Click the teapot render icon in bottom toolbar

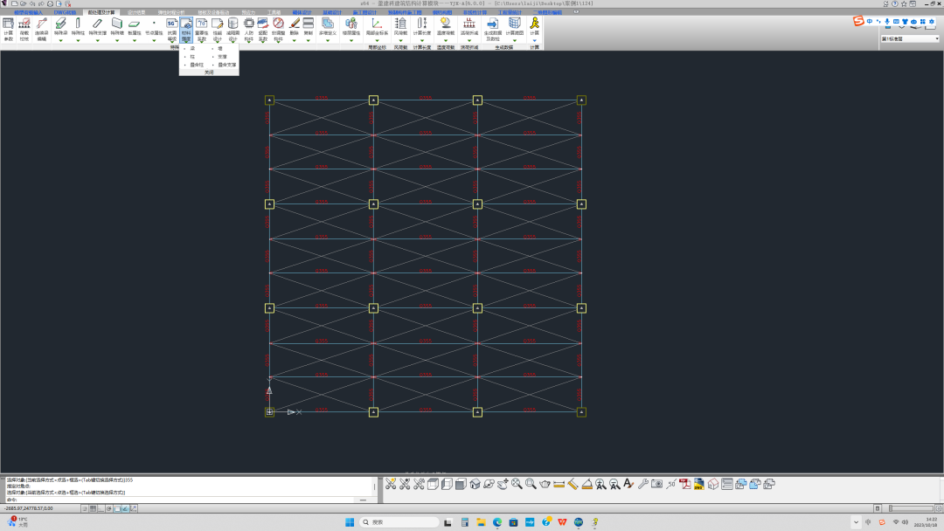point(545,484)
